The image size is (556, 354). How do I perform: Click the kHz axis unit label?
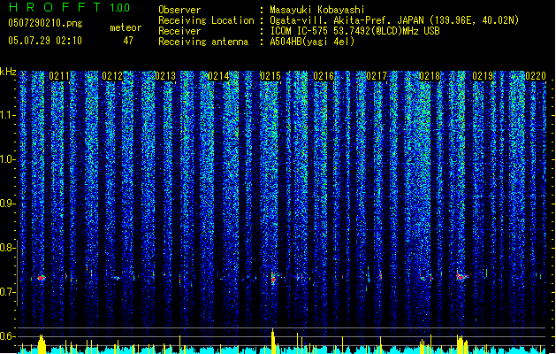point(8,72)
